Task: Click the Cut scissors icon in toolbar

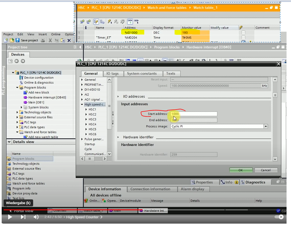Action: coord(50,40)
